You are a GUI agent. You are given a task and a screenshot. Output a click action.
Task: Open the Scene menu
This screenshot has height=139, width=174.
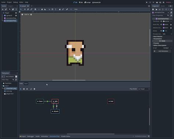click(3, 2)
